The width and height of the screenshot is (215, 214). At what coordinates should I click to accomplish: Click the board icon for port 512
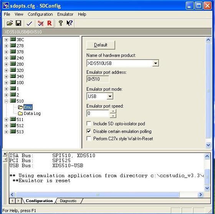[13, 125]
